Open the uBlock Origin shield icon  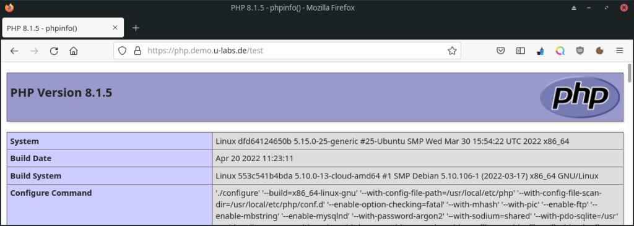click(580, 51)
